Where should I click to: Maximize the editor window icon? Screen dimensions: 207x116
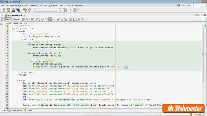[205, 15]
